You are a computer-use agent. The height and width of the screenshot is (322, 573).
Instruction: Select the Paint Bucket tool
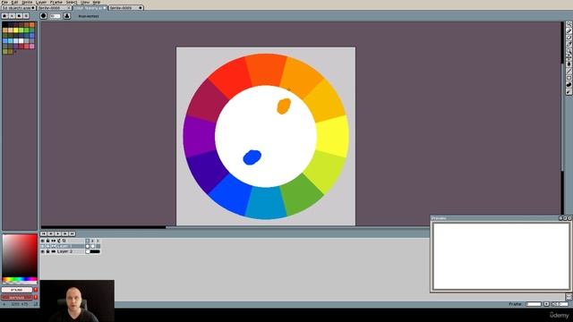coord(569,64)
